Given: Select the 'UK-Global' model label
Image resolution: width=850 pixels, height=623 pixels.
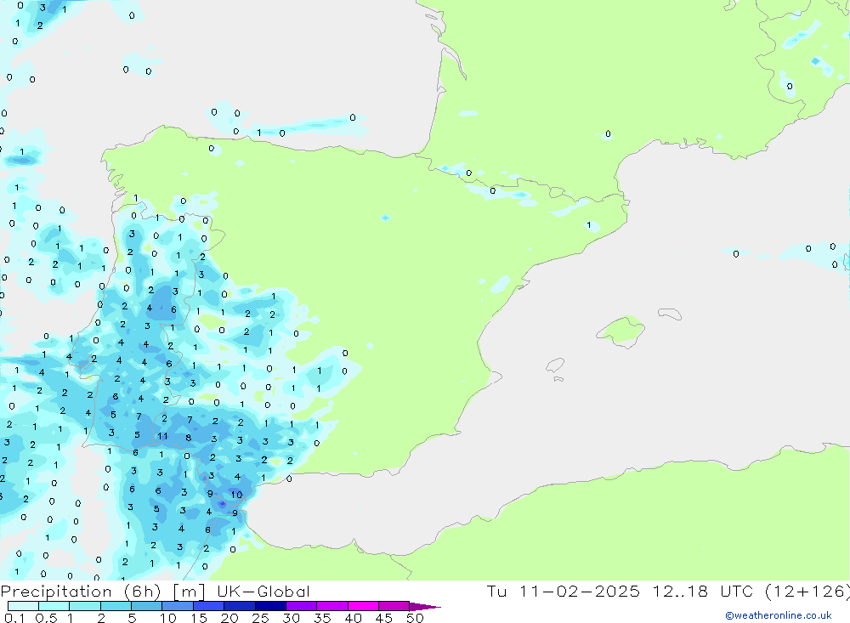Looking at the screenshot, I should (x=263, y=592).
